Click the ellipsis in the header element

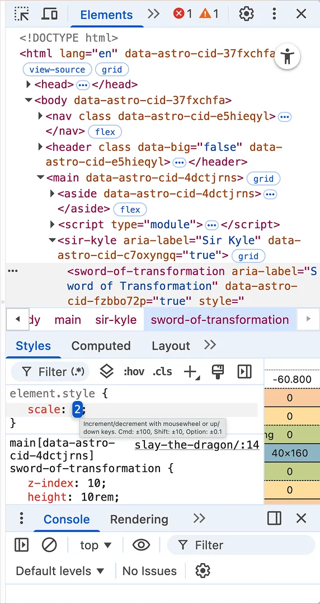pos(179,162)
